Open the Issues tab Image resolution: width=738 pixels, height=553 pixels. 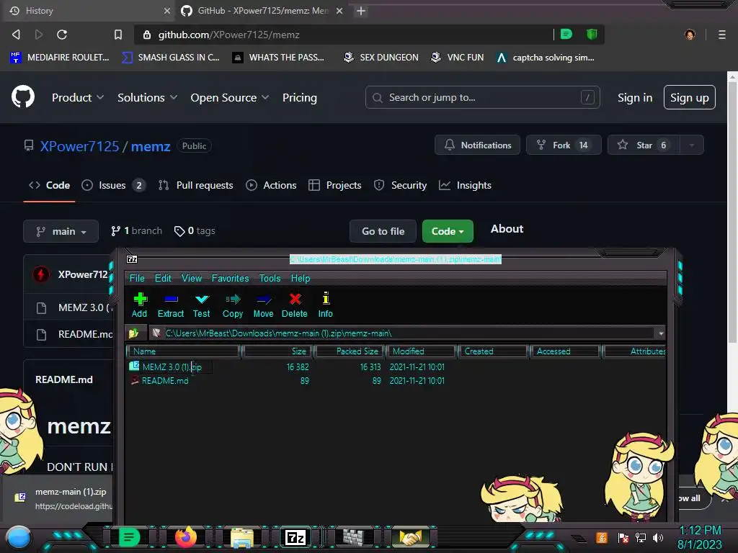(x=113, y=185)
